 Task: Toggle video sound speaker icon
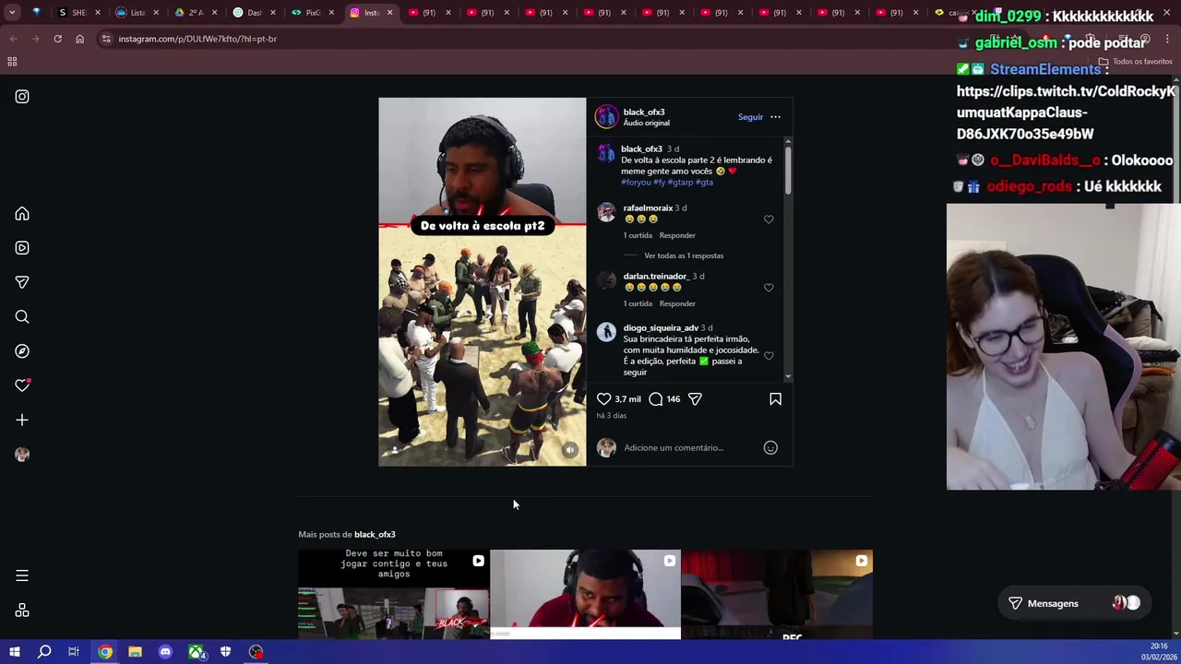coord(570,450)
